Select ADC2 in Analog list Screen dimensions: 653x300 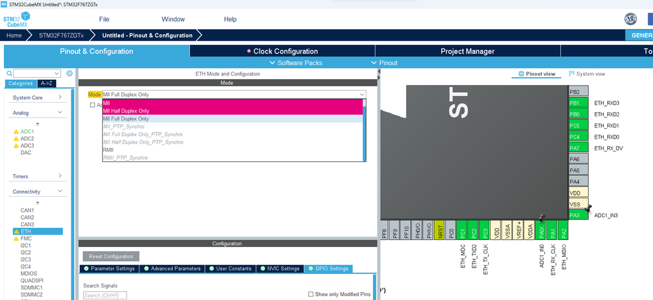pyautogui.click(x=27, y=139)
